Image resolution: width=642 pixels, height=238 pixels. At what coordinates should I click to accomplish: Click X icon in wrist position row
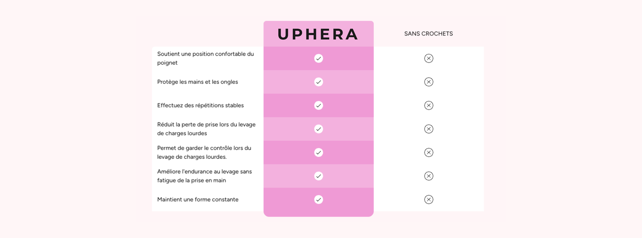428,58
